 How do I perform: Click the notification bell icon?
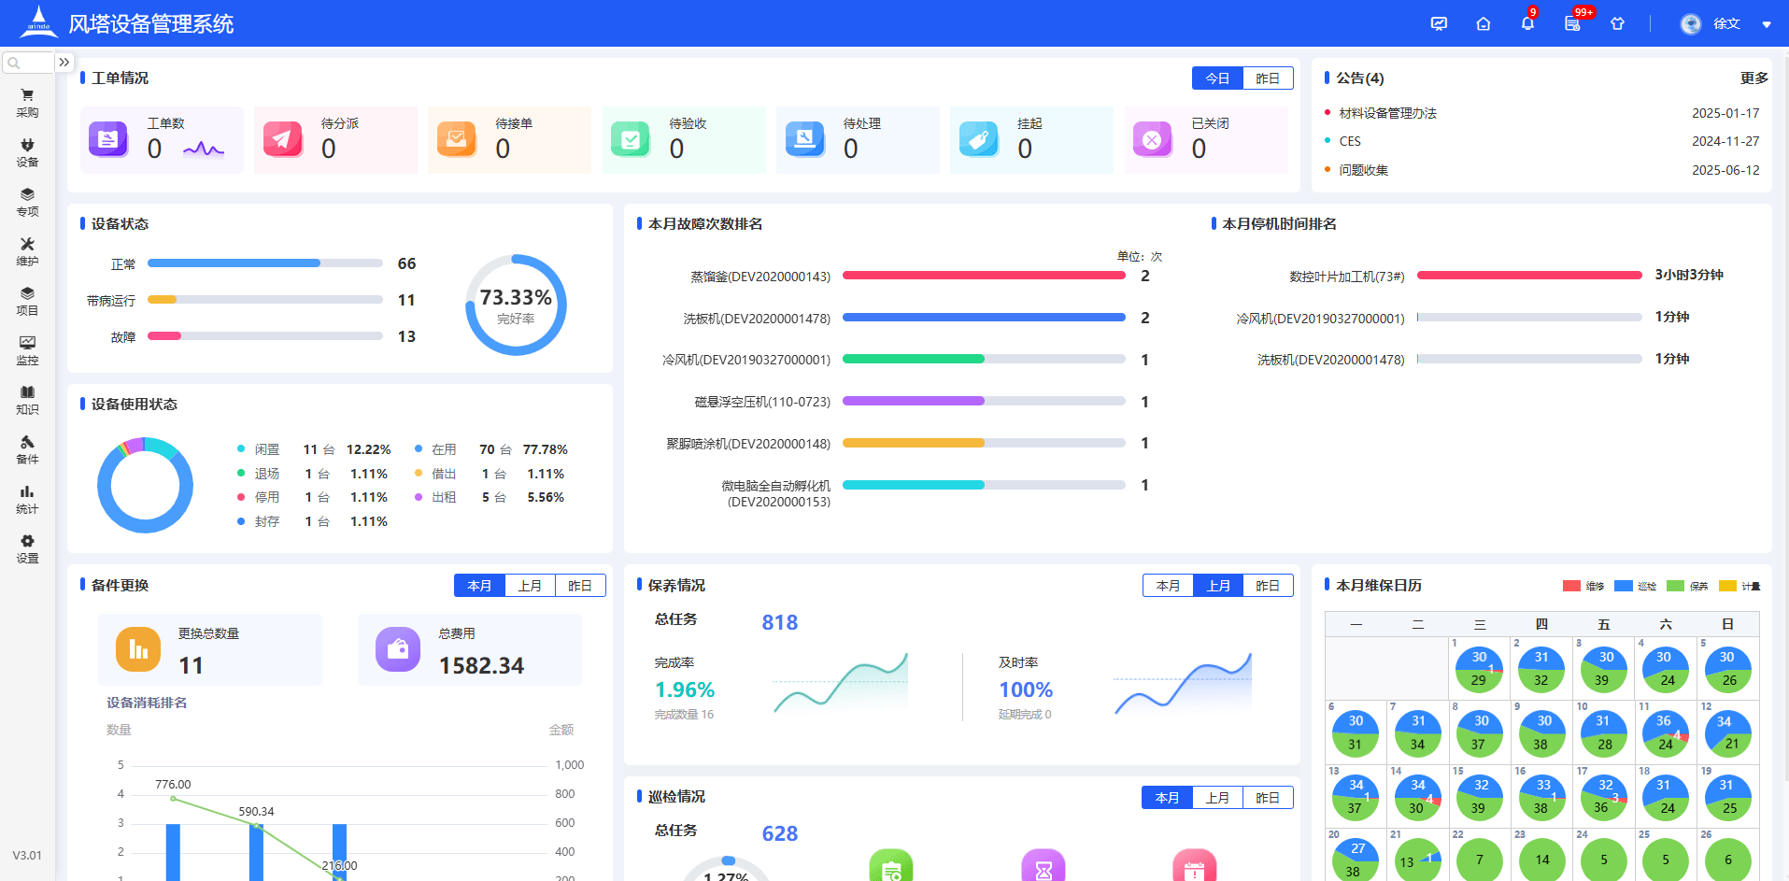tap(1527, 23)
